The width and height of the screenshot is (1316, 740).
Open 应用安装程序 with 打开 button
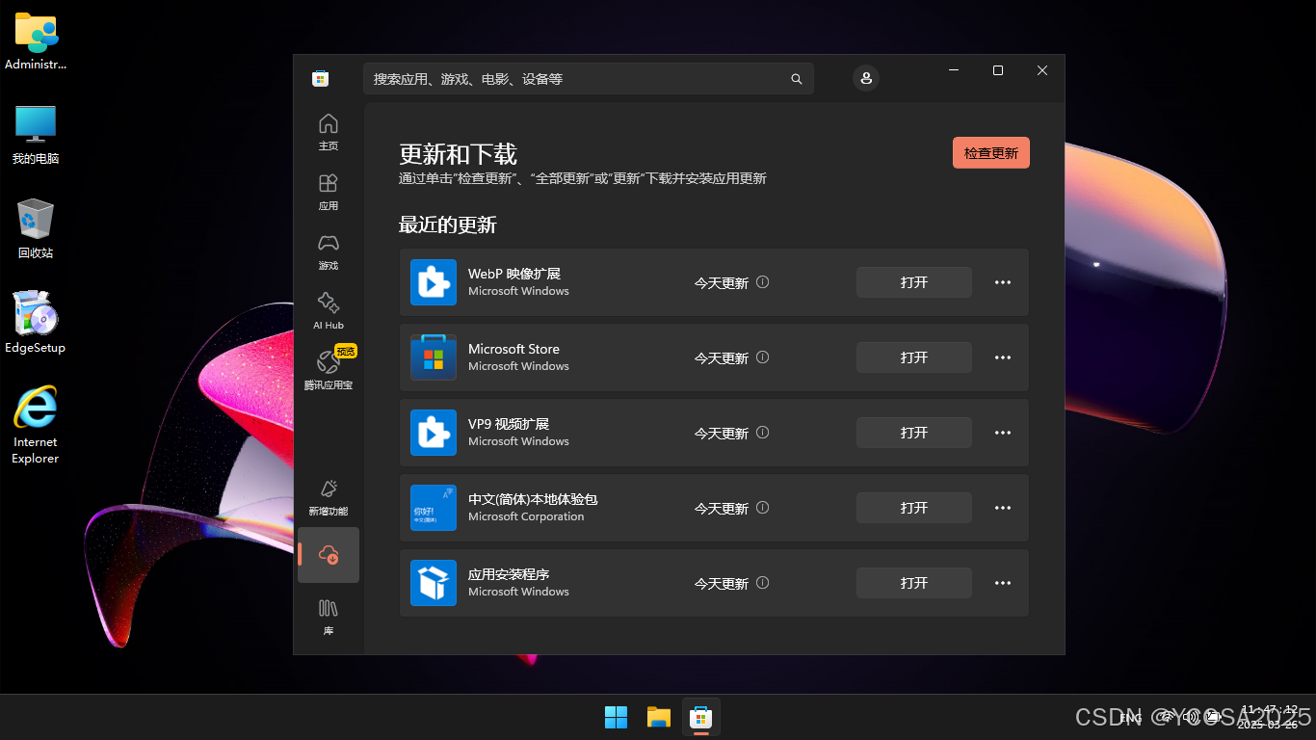coord(914,583)
